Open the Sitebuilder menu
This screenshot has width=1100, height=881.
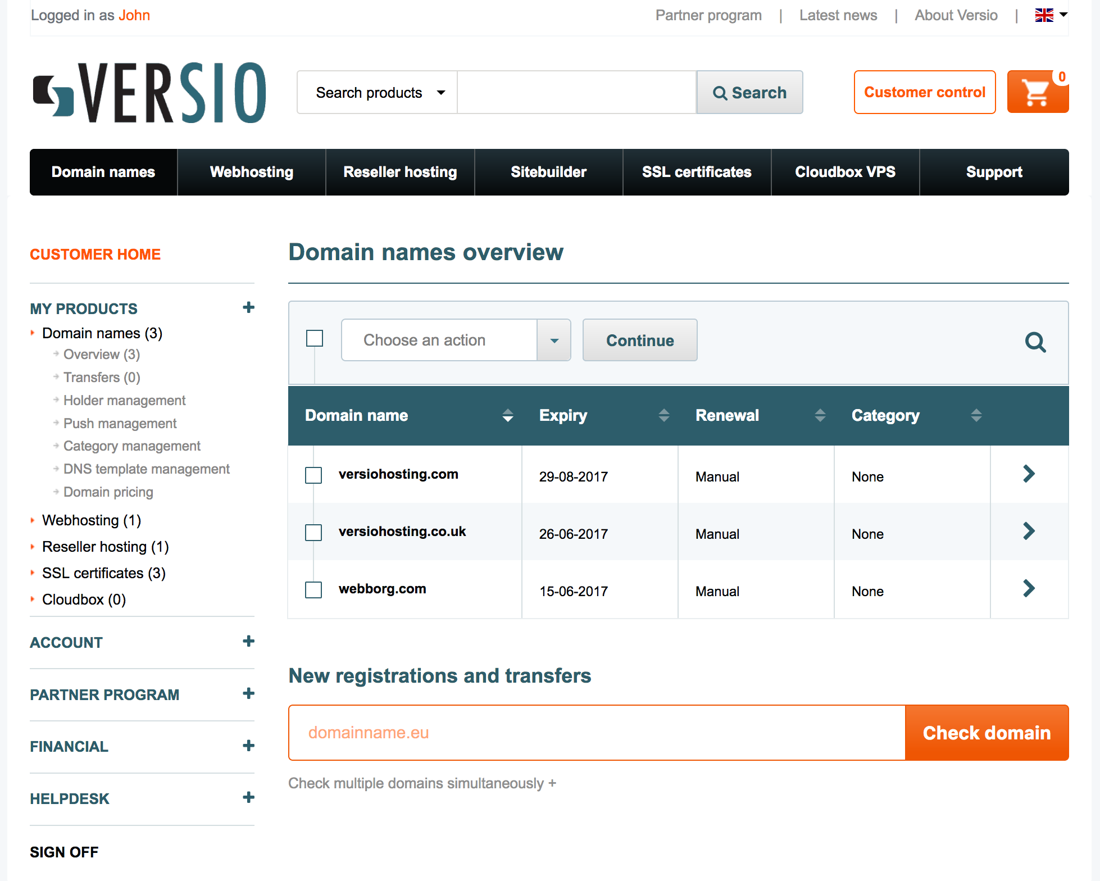coord(548,172)
